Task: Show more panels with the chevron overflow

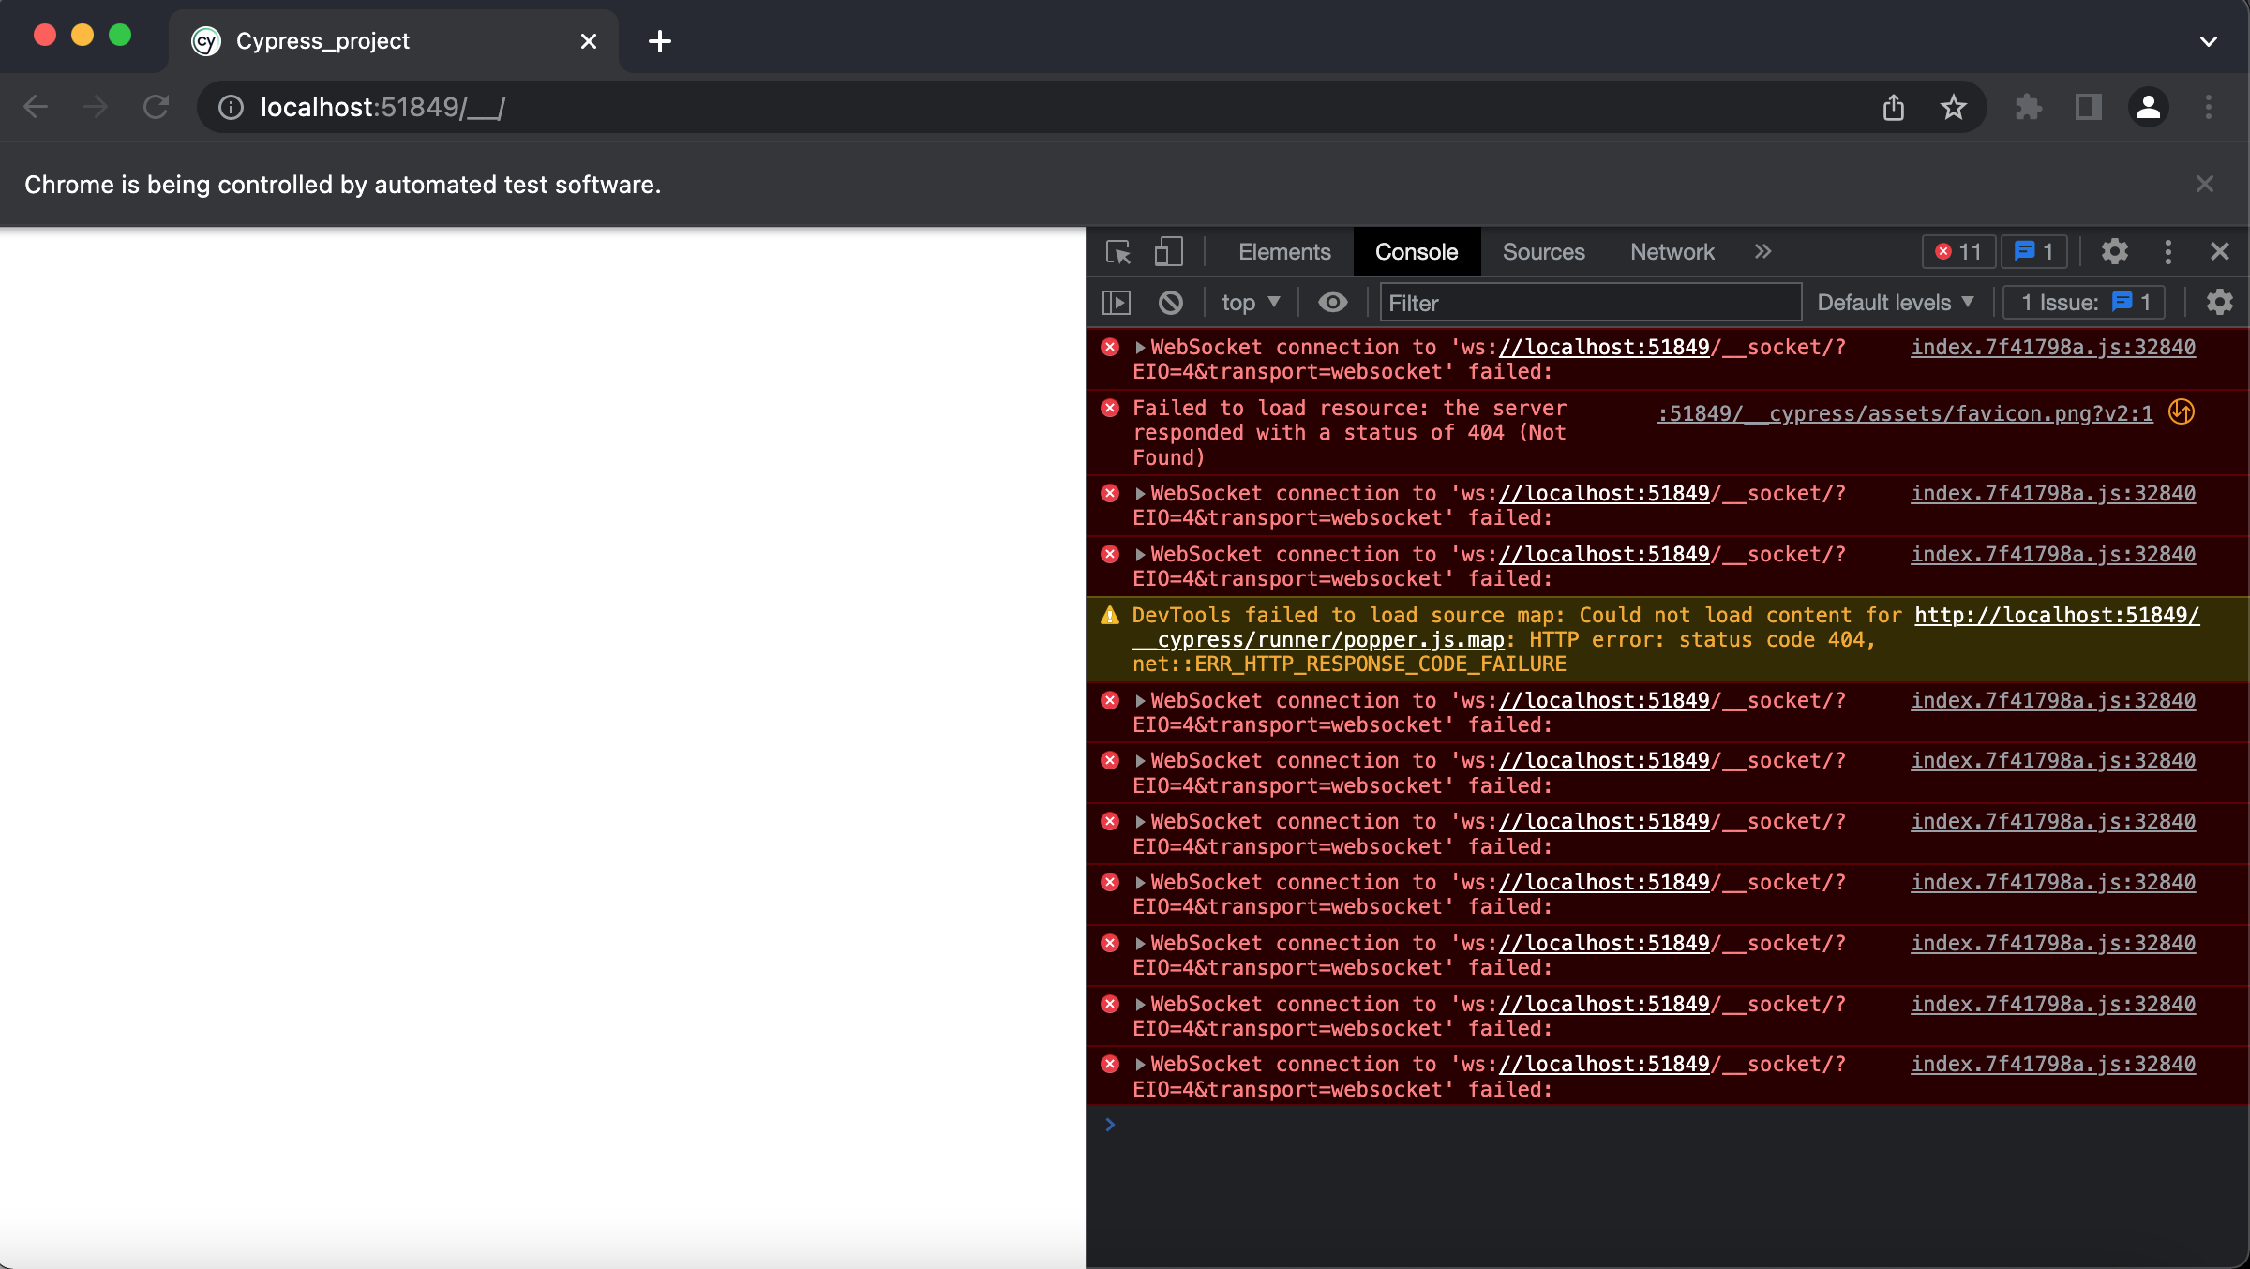Action: click(1763, 251)
